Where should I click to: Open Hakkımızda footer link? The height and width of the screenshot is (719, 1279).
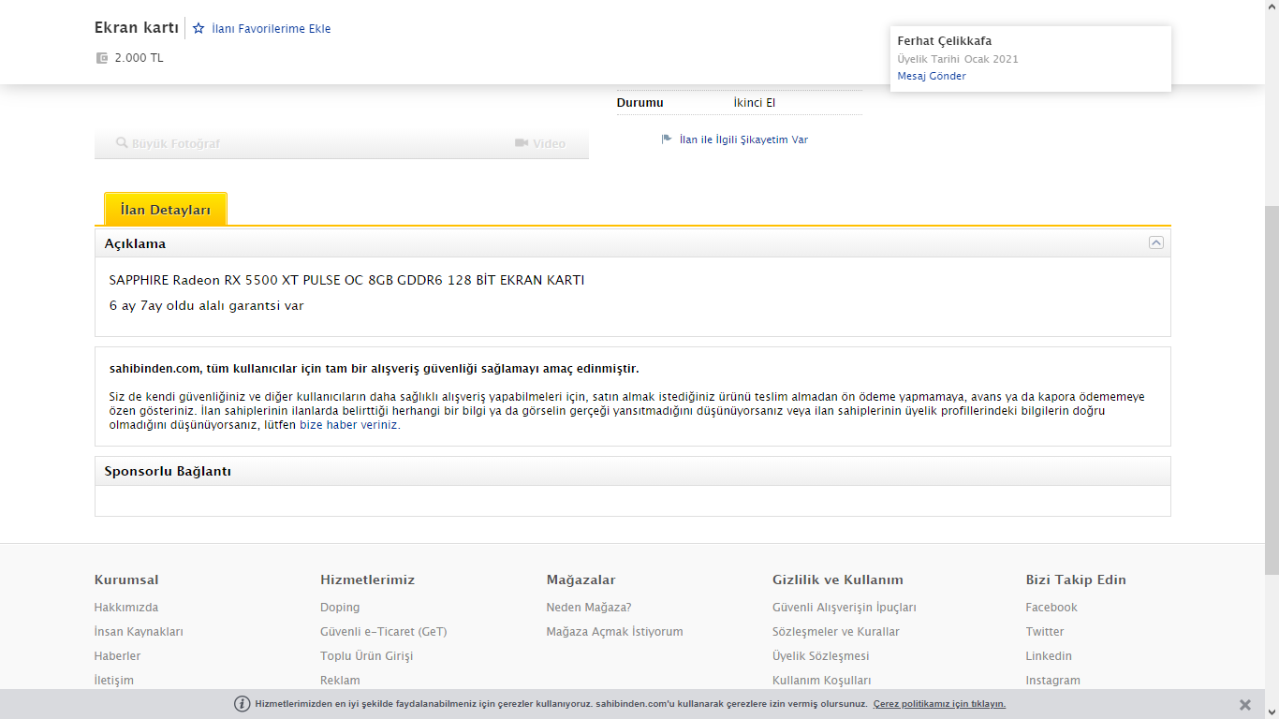point(126,608)
